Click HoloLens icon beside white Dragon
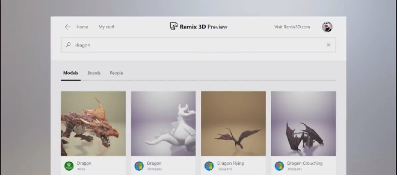This screenshot has height=175, width=397. click(x=139, y=166)
